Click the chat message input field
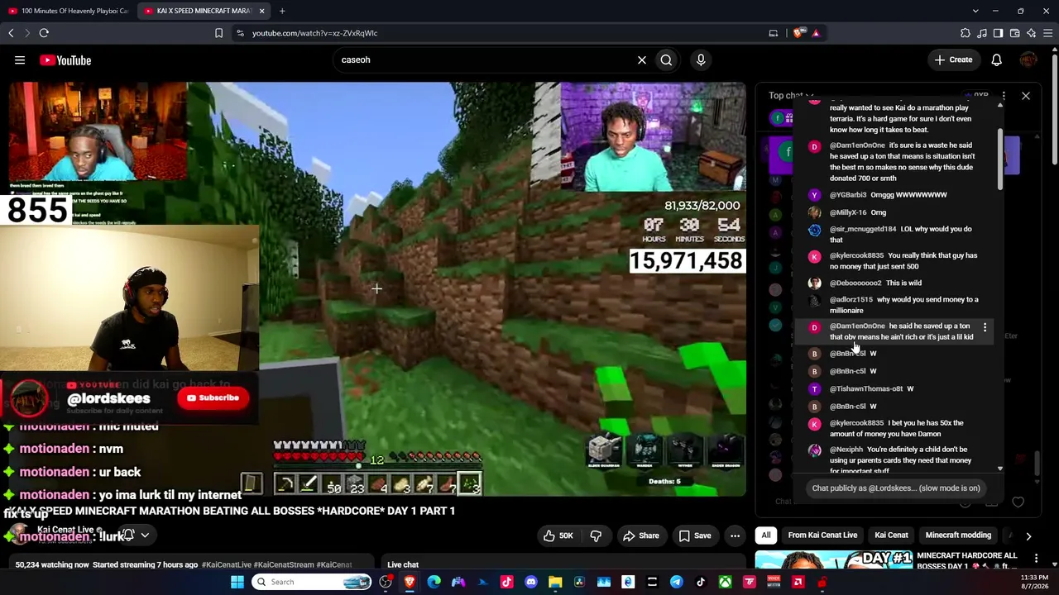The height and width of the screenshot is (595, 1059). pos(896,488)
